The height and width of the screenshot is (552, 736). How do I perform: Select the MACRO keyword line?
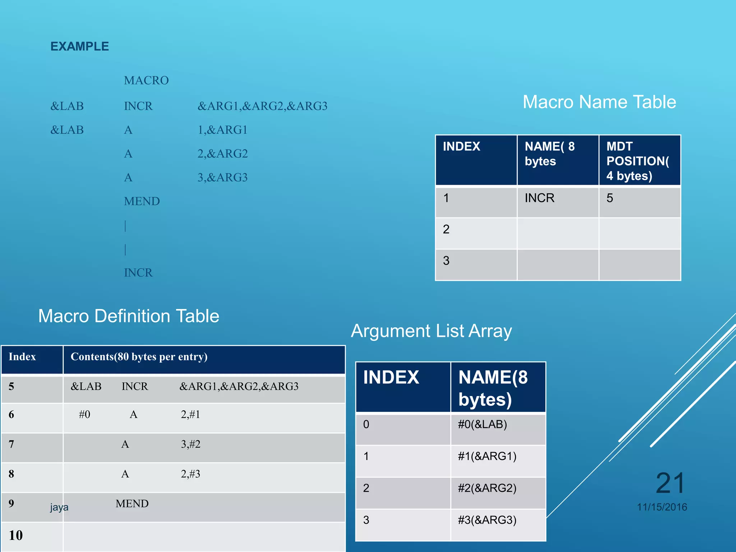(x=146, y=80)
